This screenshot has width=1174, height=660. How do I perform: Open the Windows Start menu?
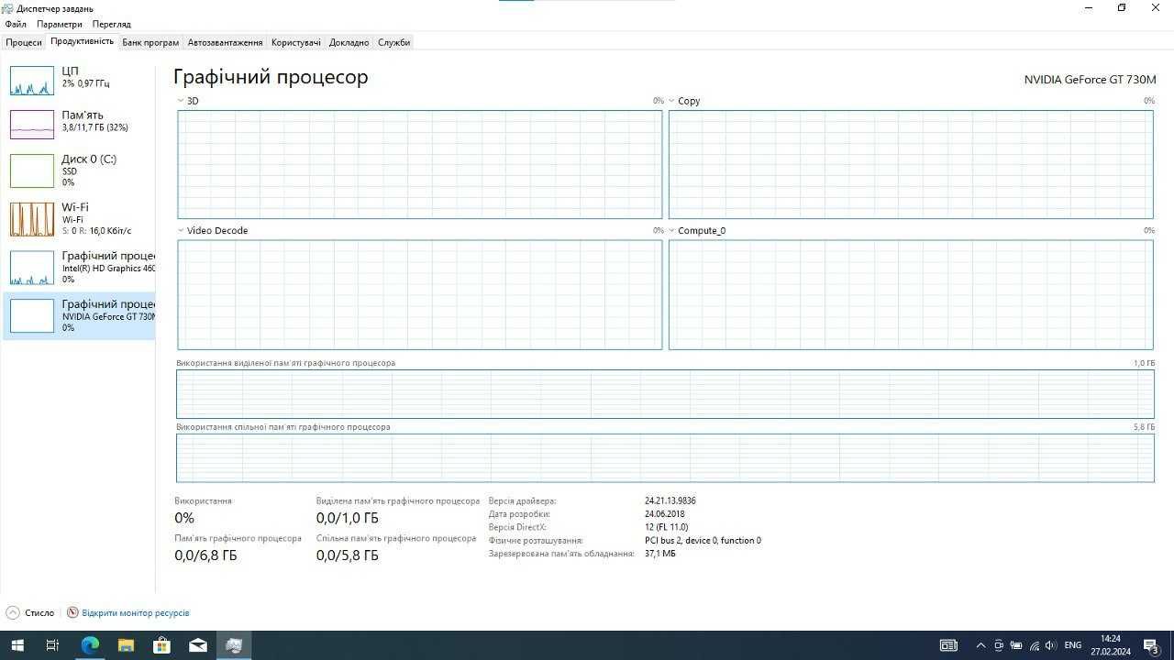pos(17,645)
